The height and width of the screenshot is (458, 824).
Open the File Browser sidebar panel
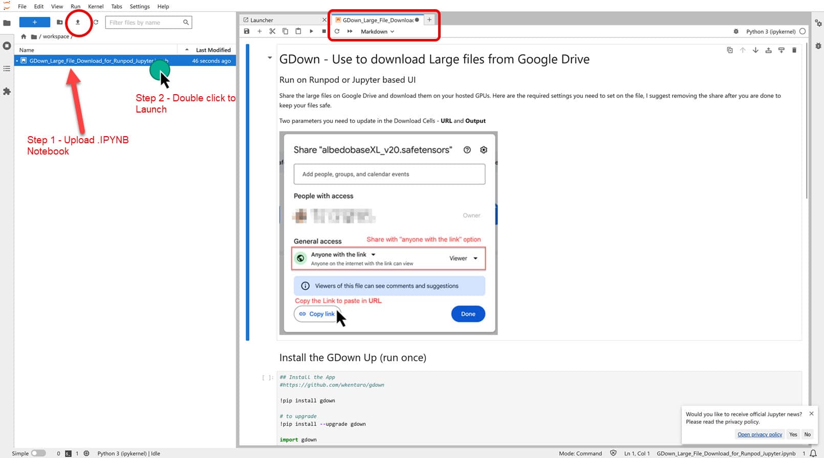tap(7, 23)
